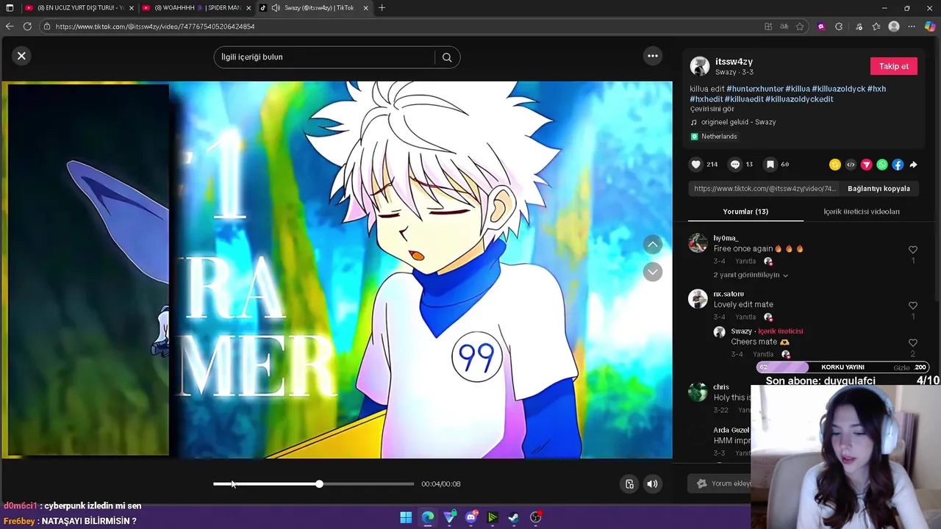Viewport: 941px width, 529px height.
Task: Like the video with heart icon
Action: pyautogui.click(x=695, y=165)
